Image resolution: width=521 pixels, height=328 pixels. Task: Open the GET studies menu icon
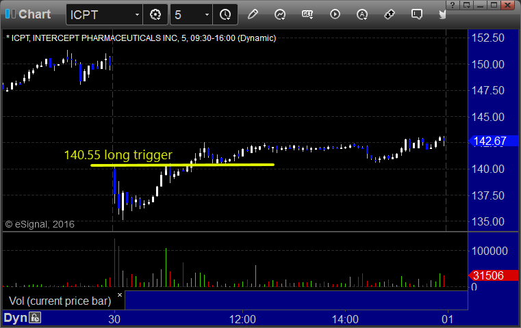tap(307, 14)
